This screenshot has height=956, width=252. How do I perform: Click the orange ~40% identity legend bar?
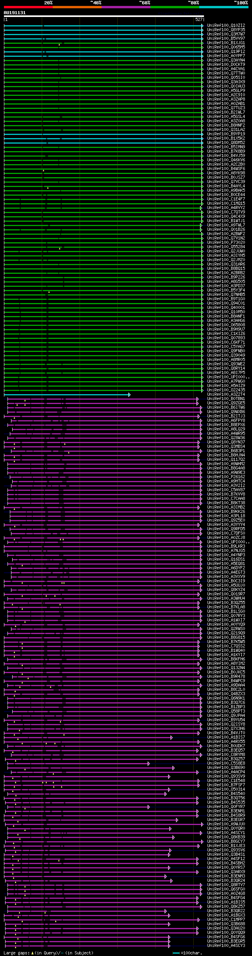click(77, 7)
